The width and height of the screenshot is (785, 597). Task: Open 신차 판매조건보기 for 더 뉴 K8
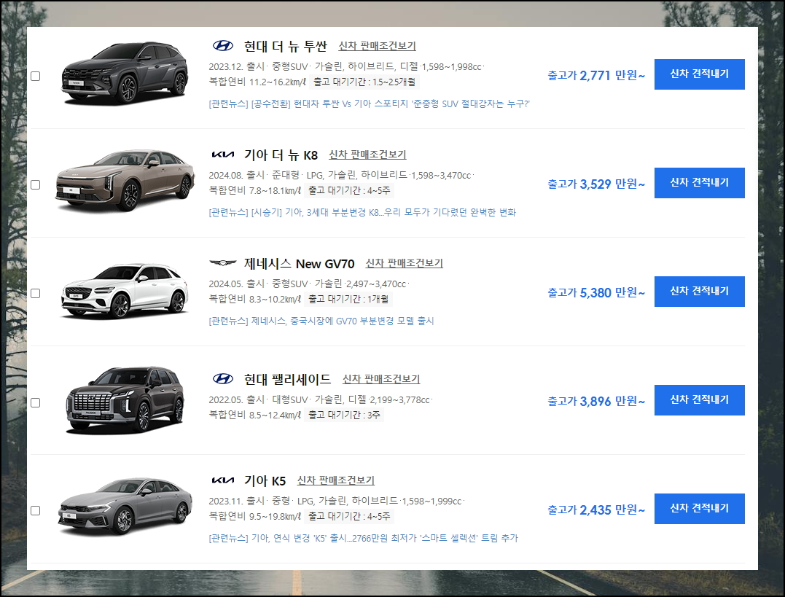click(x=367, y=155)
